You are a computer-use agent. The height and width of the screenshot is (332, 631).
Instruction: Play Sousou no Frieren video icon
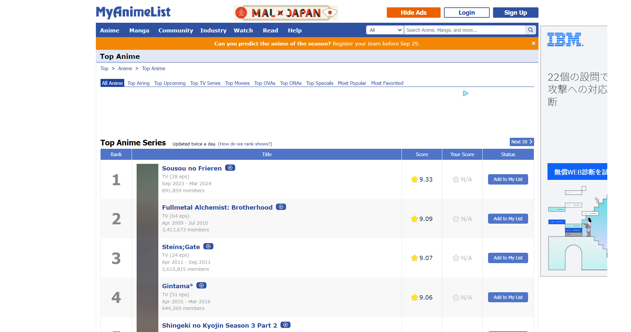[230, 168]
